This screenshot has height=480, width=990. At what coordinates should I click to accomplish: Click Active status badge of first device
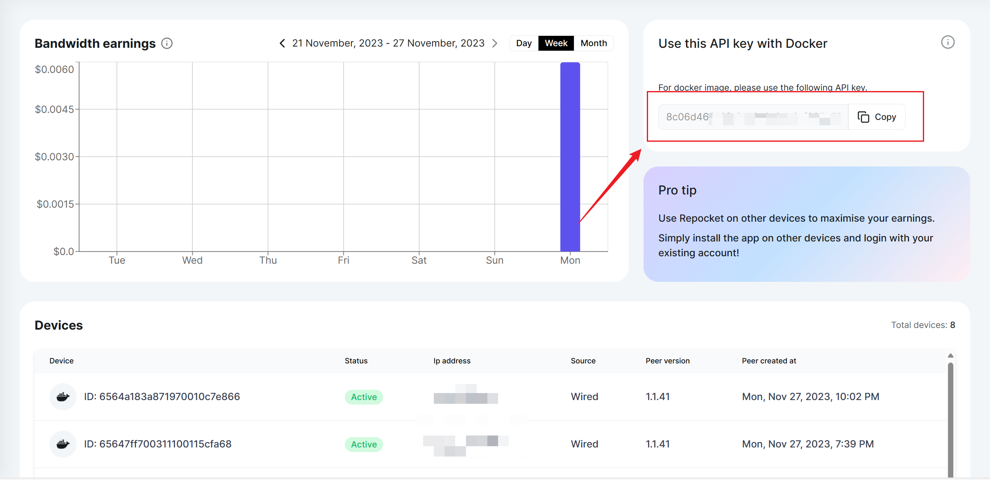click(x=364, y=397)
